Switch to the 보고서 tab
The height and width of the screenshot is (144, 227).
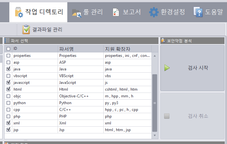point(127,12)
